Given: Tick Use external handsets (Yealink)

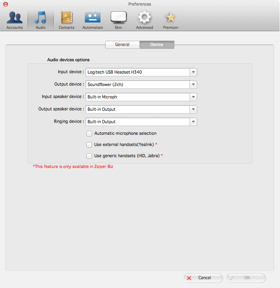Looking at the screenshot, I should point(89,145).
